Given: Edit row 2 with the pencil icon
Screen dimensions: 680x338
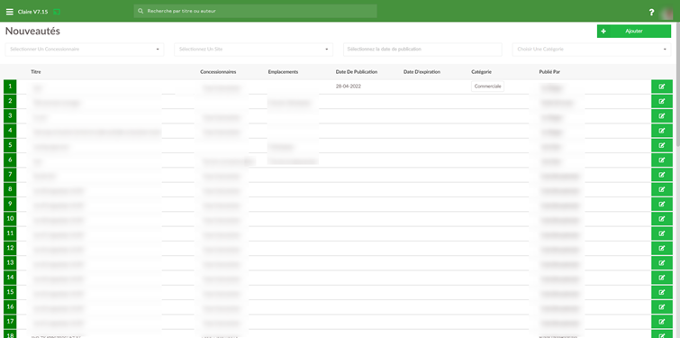Looking at the screenshot, I should [x=662, y=102].
